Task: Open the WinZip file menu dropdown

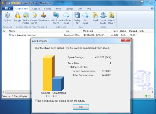Action: click(7, 8)
